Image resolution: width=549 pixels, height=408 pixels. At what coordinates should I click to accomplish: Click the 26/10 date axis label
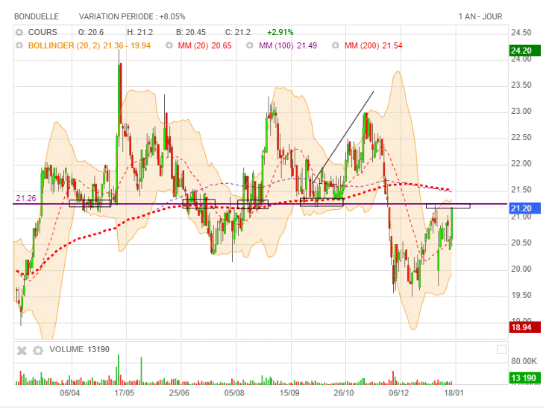pos(344,393)
